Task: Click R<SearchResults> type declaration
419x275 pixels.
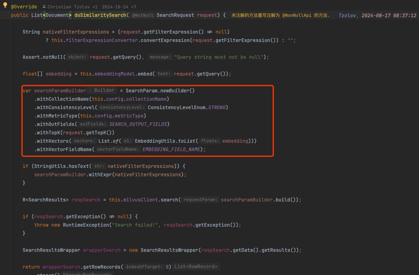Action: [x=46, y=200]
